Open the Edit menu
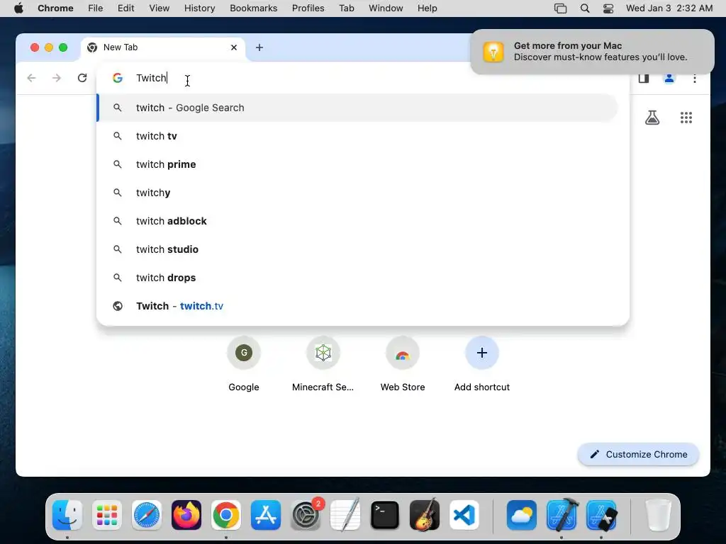Screen dimensions: 726x544 126,8
